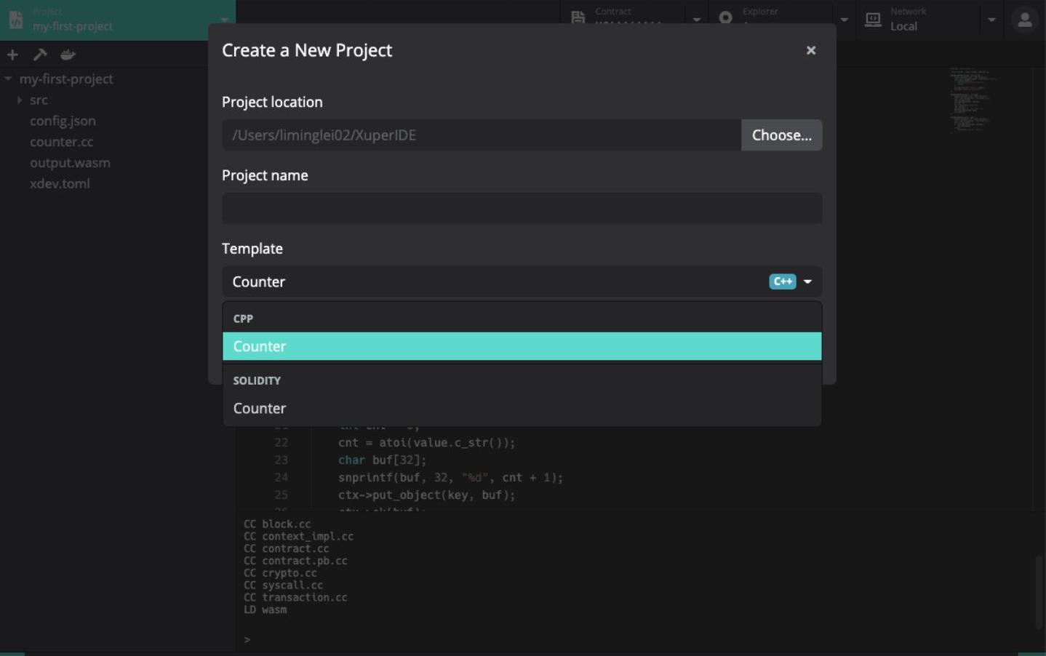Click the Project file icon
This screenshot has width=1046, height=656.
pyautogui.click(x=16, y=20)
